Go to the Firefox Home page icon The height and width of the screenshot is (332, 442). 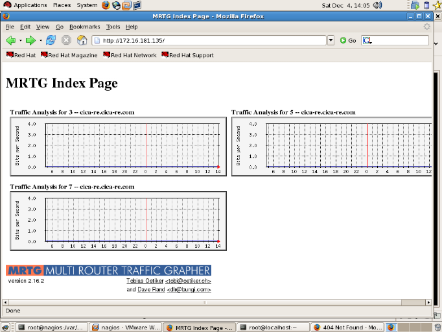tap(82, 40)
